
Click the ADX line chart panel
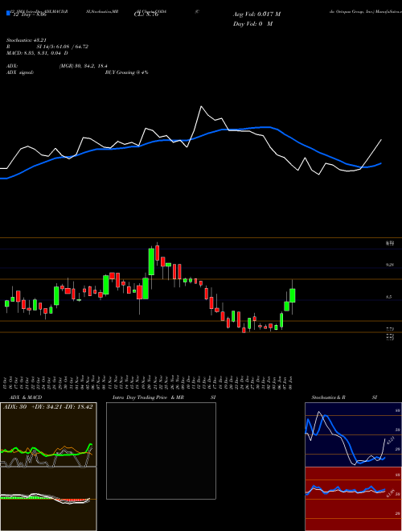click(48, 434)
